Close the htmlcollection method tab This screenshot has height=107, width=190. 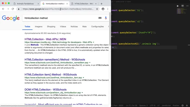(67, 4)
